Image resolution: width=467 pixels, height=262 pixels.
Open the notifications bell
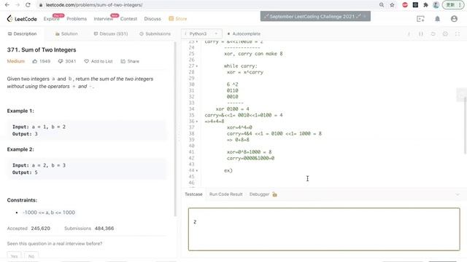437,19
